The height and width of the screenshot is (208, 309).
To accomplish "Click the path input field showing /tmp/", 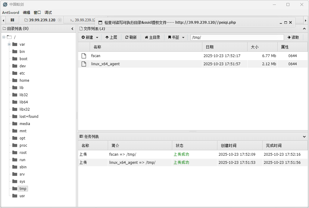I will 237,37.
